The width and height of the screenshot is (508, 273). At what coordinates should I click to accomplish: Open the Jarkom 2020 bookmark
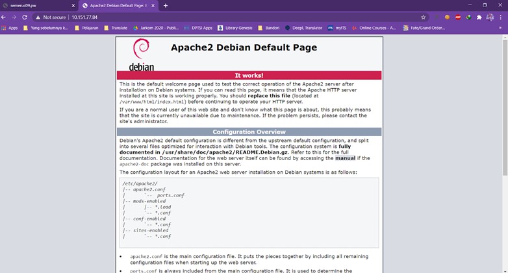click(x=156, y=28)
